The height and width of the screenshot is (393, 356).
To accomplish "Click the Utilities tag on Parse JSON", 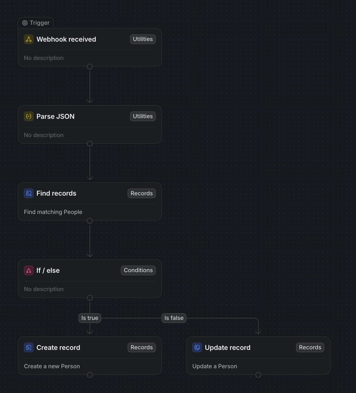I will click(x=143, y=116).
